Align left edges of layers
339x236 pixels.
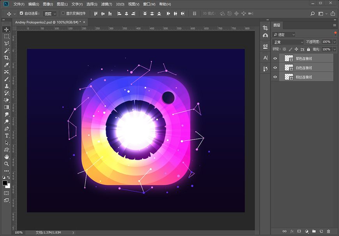pyautogui.click(x=119, y=14)
